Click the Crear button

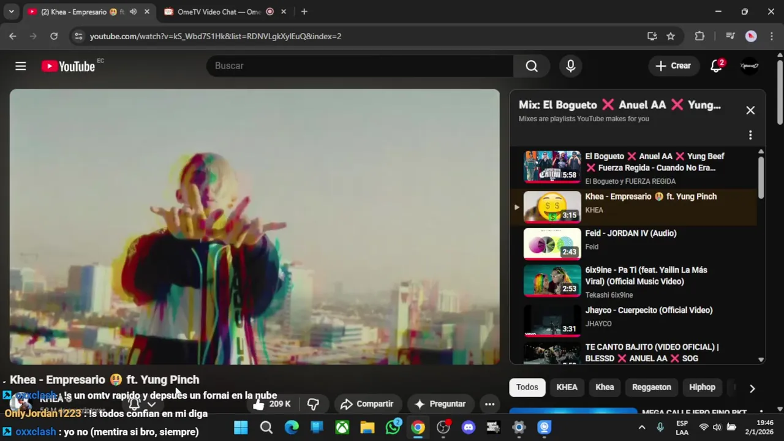(x=673, y=66)
